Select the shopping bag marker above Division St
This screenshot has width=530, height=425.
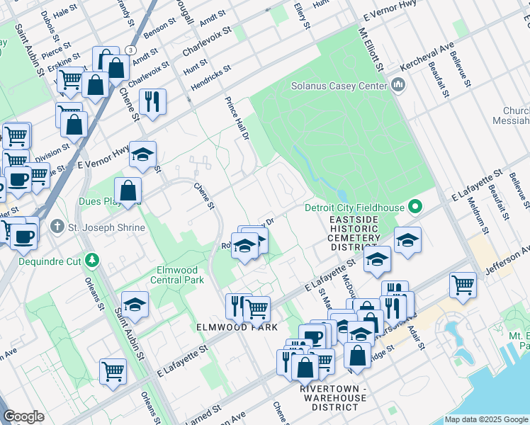pyautogui.click(x=74, y=126)
